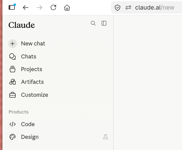
Task: Go back with the browser back arrow
Action: [26, 8]
